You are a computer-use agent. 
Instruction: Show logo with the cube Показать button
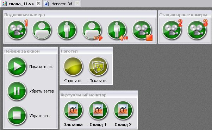pos(98,67)
